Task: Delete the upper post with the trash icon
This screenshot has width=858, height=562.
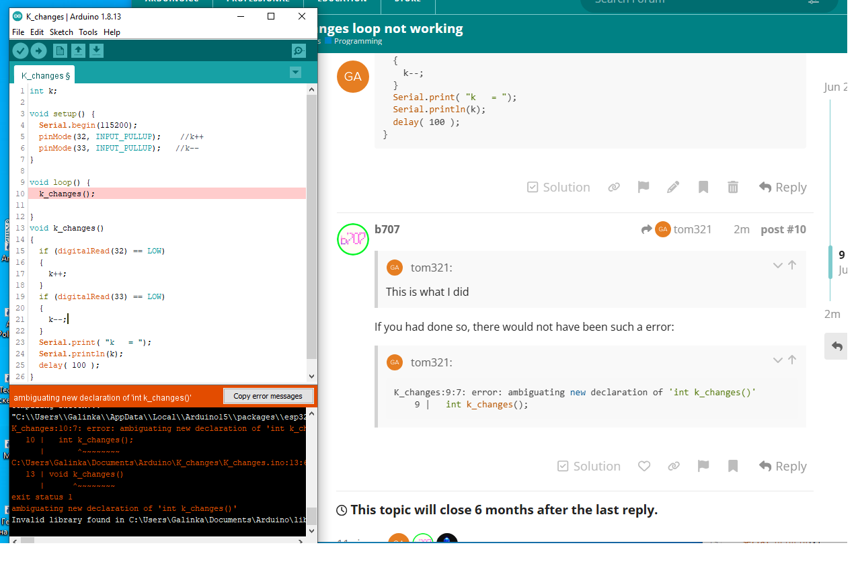Action: pos(733,187)
